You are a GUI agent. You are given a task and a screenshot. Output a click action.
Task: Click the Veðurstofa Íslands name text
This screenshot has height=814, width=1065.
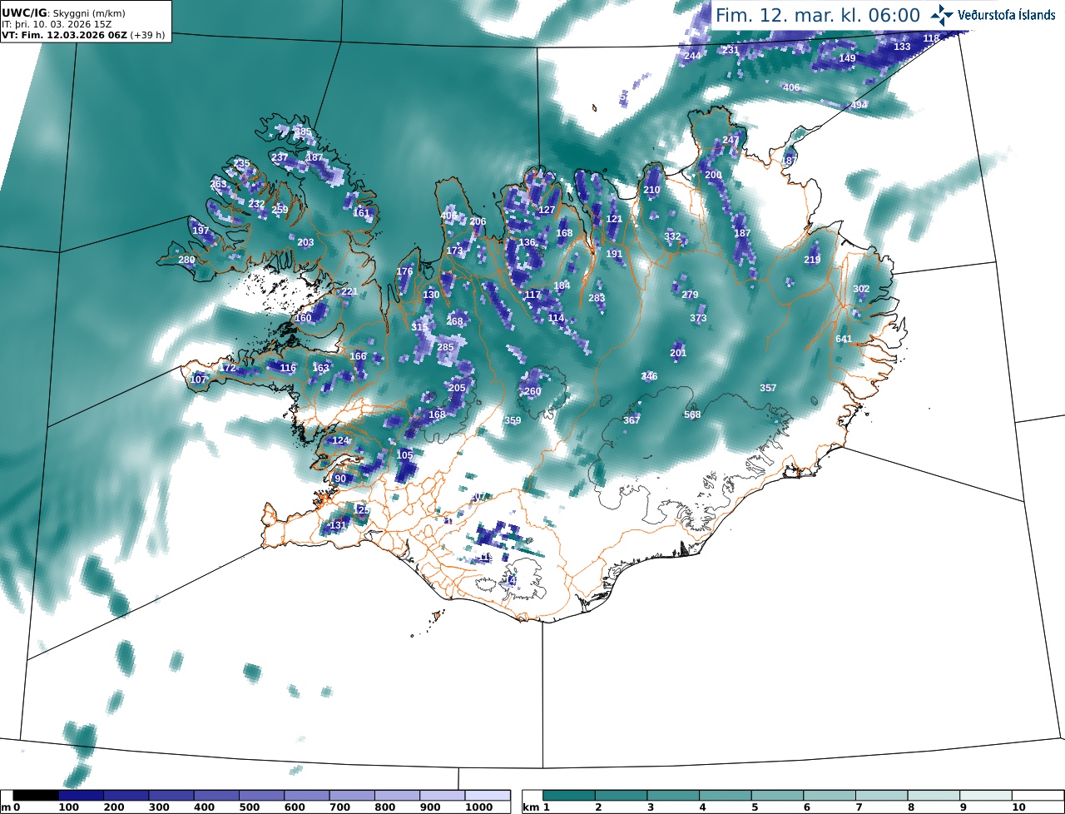1007,15
